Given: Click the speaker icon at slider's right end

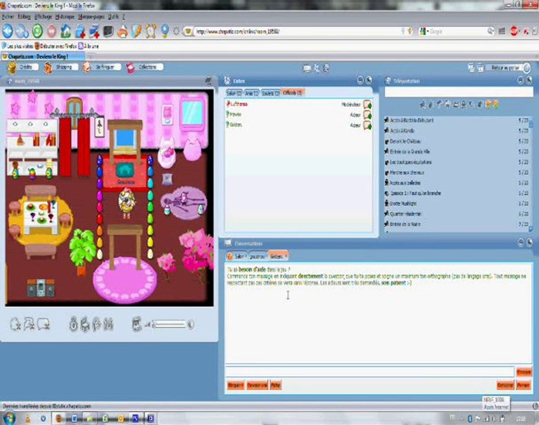Looking at the screenshot, I should pos(191,325).
